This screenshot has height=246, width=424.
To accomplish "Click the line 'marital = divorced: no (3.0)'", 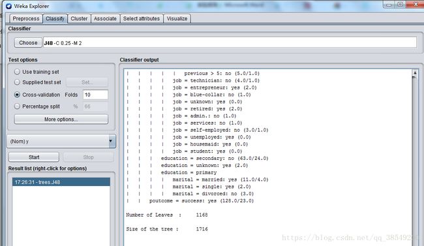I will tap(213, 194).
